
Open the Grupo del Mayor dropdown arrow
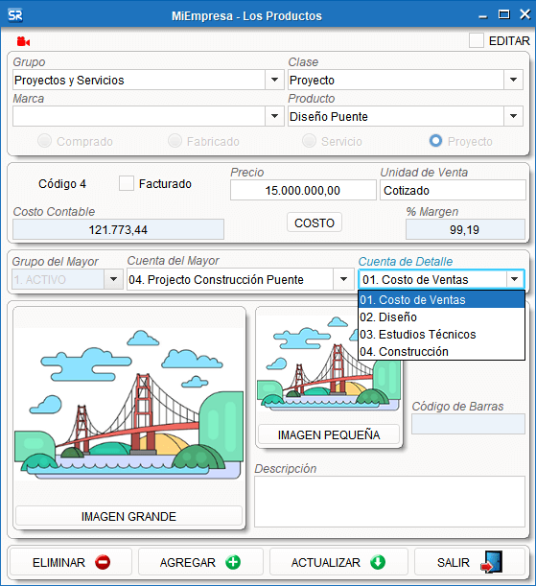(113, 279)
